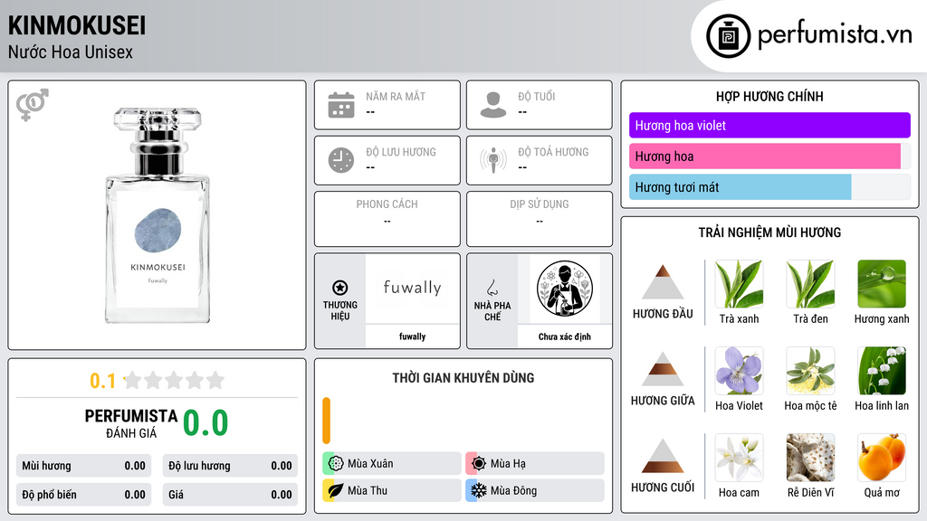Click the Mùa Thu season label
The image size is (927, 521).
click(x=368, y=490)
